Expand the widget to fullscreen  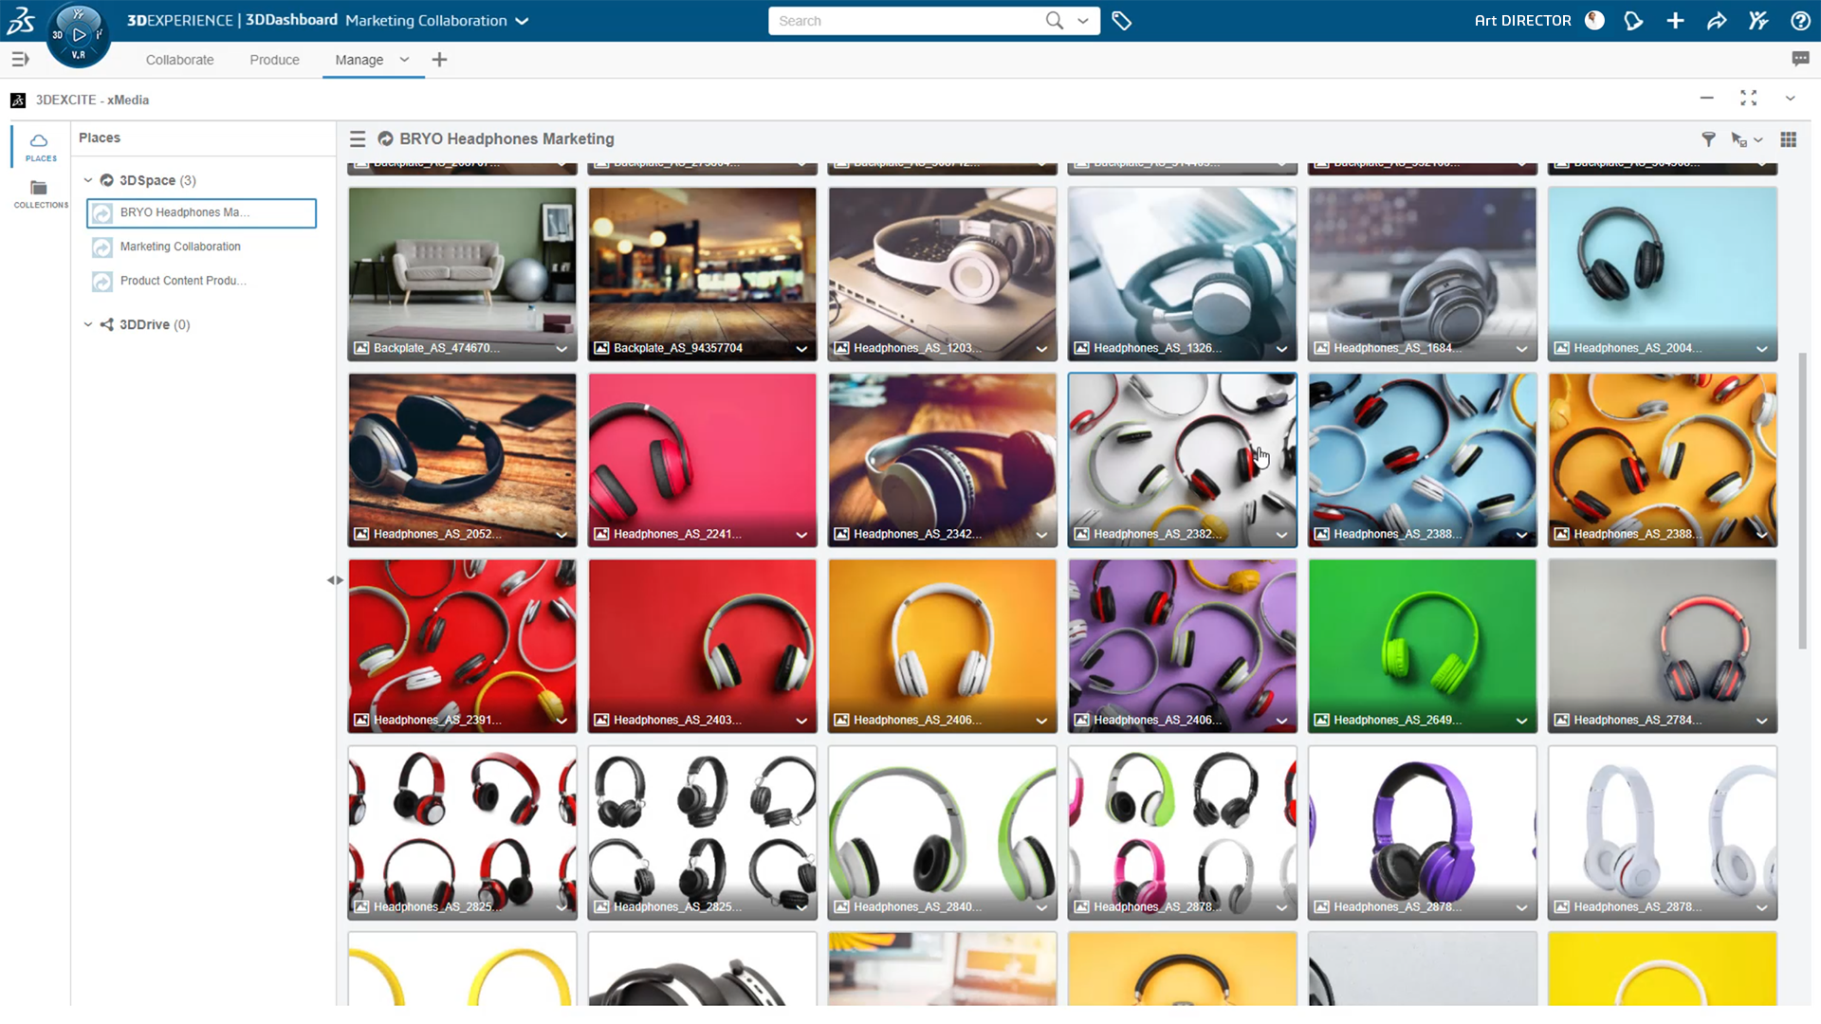click(x=1749, y=98)
